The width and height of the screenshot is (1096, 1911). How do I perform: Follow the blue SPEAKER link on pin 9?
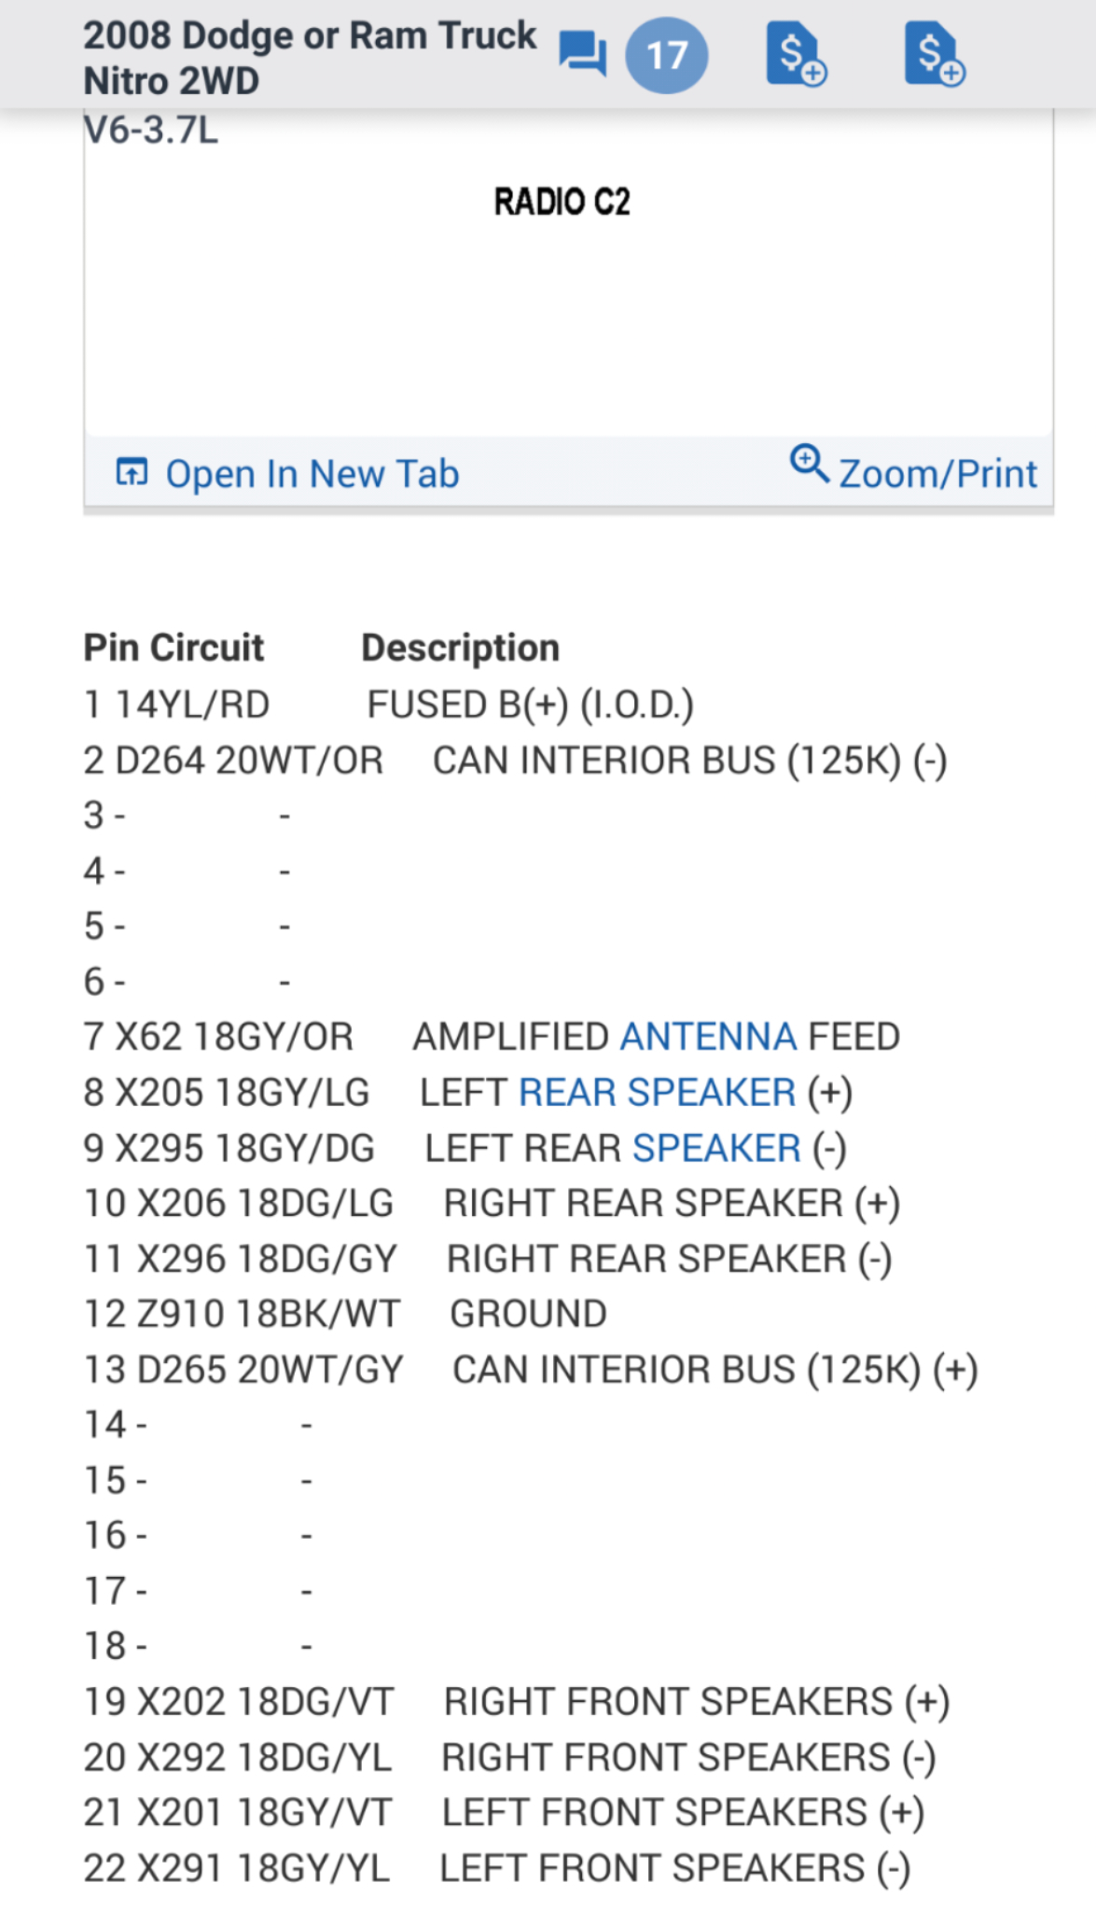(715, 1149)
